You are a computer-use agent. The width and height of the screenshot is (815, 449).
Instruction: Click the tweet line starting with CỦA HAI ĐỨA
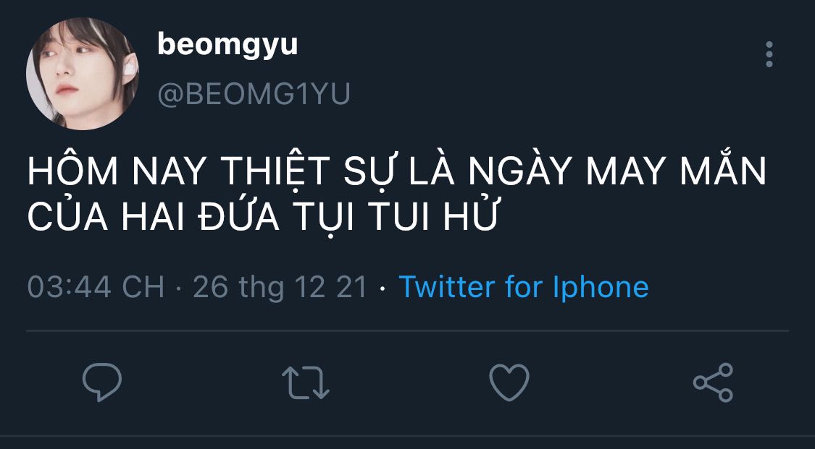tap(263, 216)
